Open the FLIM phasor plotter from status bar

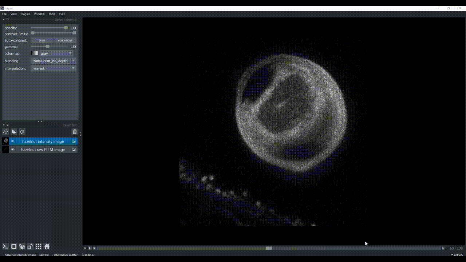point(65,255)
